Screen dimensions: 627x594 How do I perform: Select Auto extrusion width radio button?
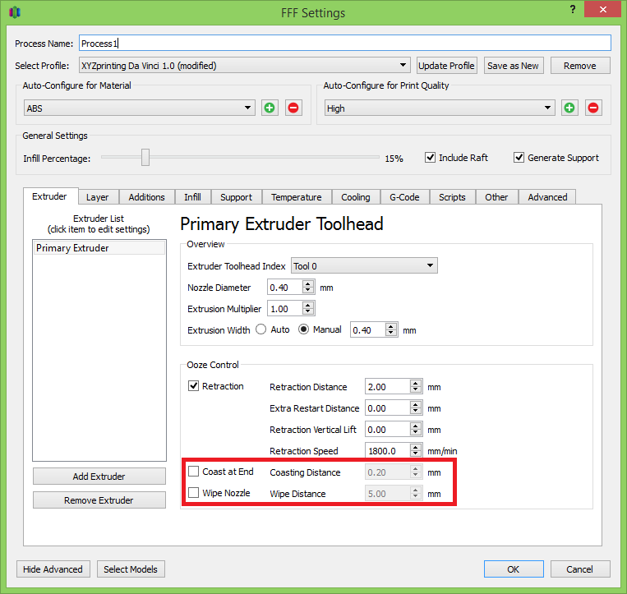pos(261,329)
